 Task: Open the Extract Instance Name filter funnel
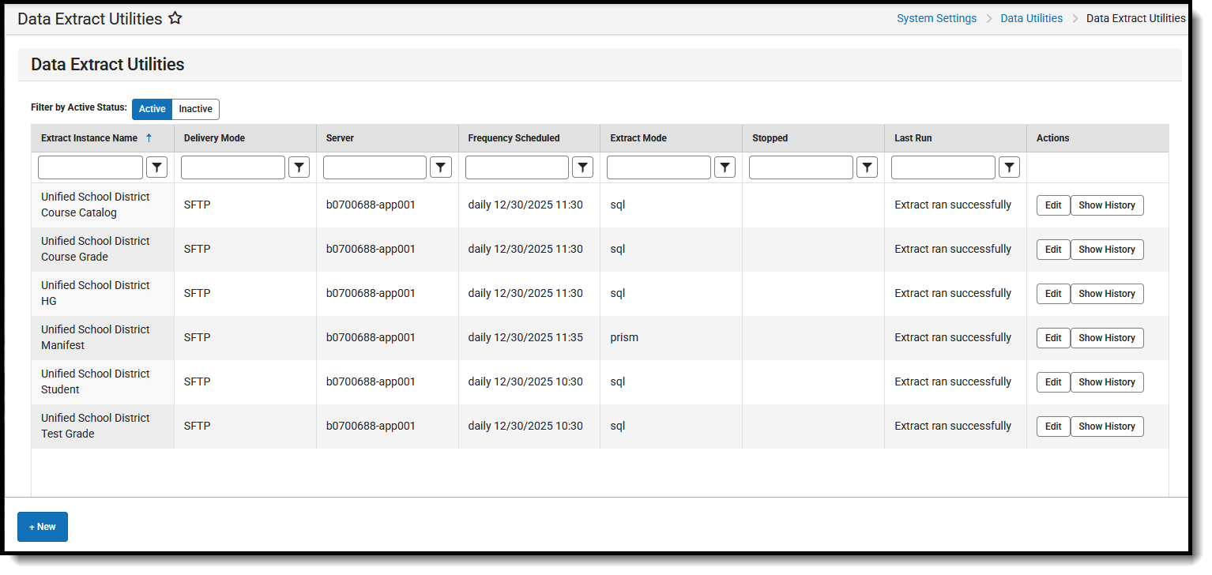[156, 167]
